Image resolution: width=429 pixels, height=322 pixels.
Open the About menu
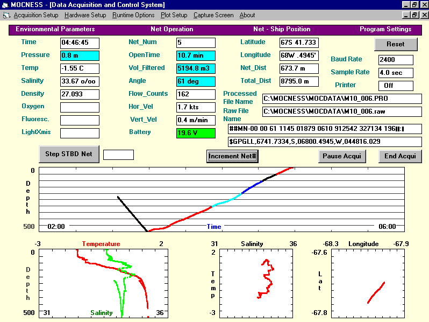247,15
